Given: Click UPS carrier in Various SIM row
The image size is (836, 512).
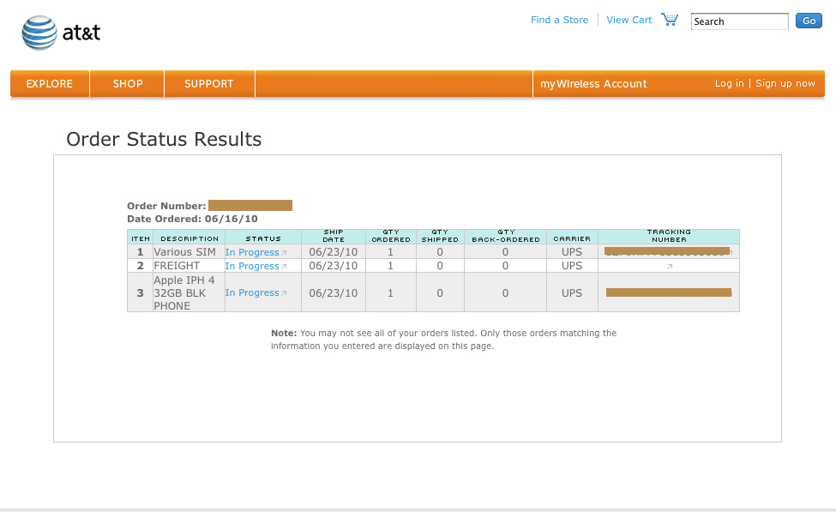Looking at the screenshot, I should [572, 252].
